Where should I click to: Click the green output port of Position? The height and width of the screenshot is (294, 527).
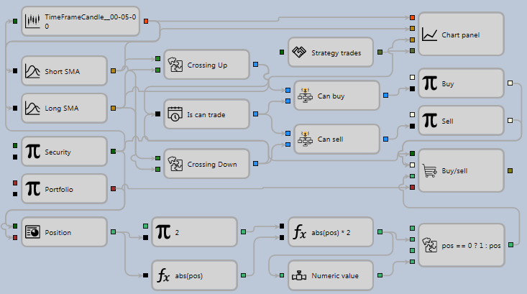tap(114, 232)
